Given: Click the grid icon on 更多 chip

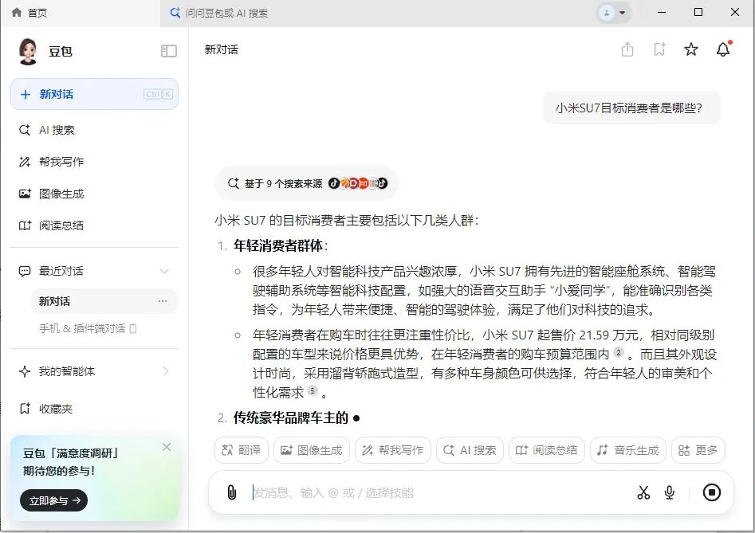Looking at the screenshot, I should [x=684, y=450].
